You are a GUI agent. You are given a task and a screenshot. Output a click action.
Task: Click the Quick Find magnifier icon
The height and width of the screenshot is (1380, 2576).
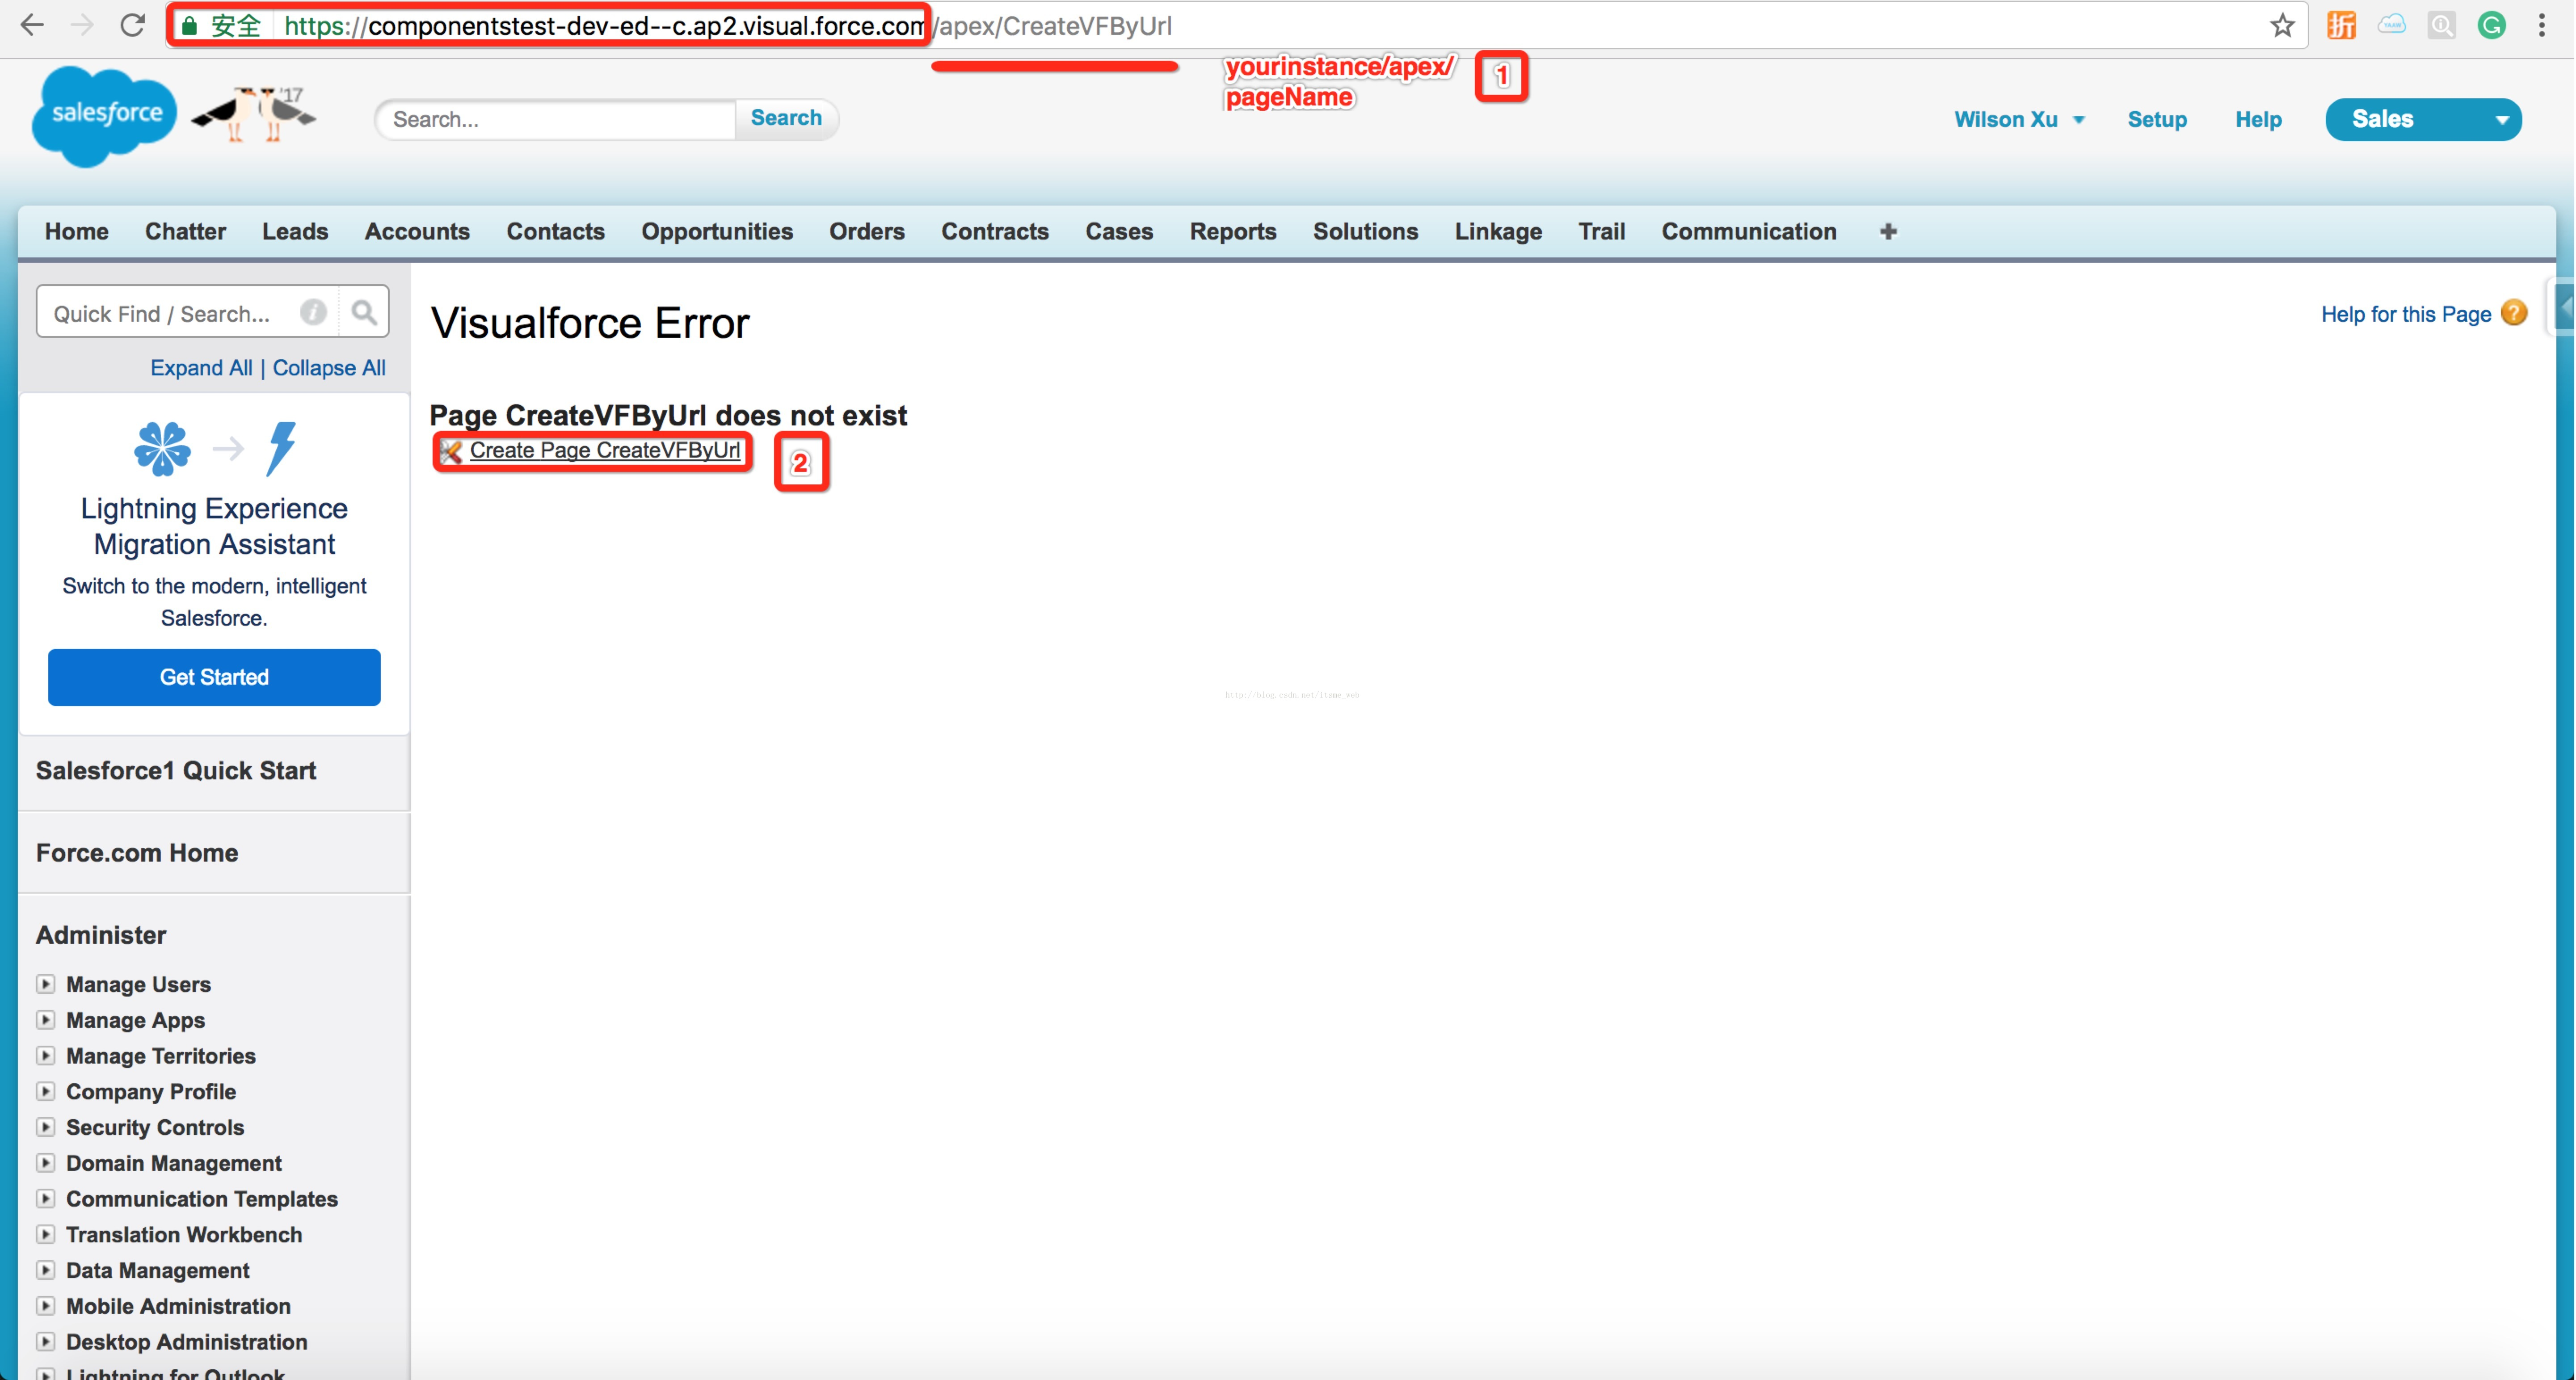pos(364,313)
